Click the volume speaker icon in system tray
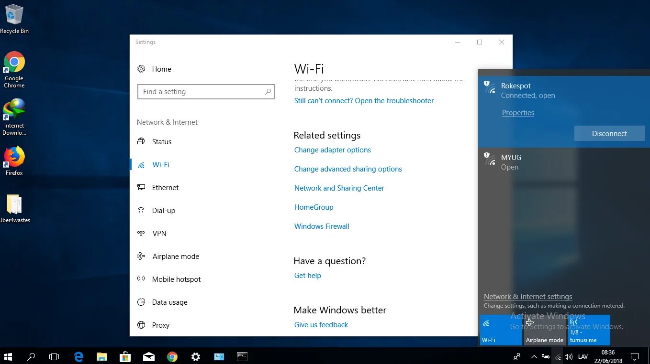 [569, 356]
